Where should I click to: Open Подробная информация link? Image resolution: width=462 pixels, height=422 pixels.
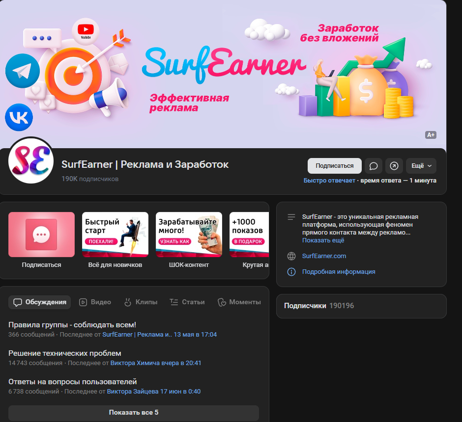pos(339,272)
